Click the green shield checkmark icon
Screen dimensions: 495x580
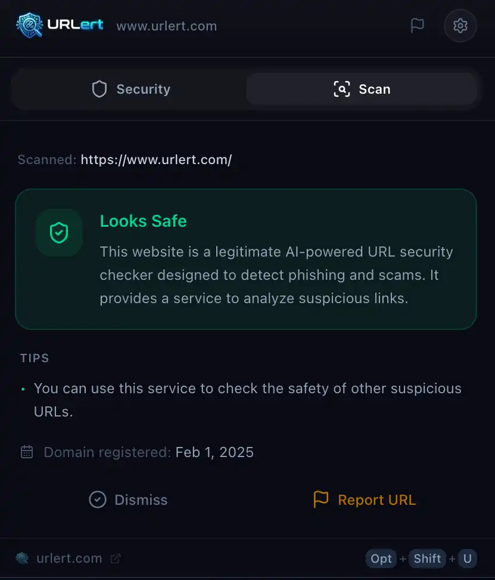(58, 233)
